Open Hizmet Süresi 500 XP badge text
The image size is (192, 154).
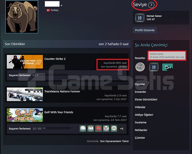coord(154,18)
